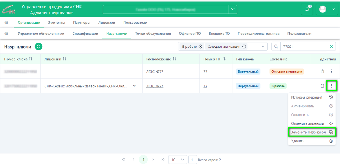Click the home icon in top navigation

tap(6, 23)
